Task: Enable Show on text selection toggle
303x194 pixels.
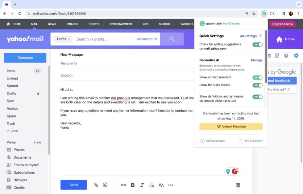Action: (x=258, y=77)
